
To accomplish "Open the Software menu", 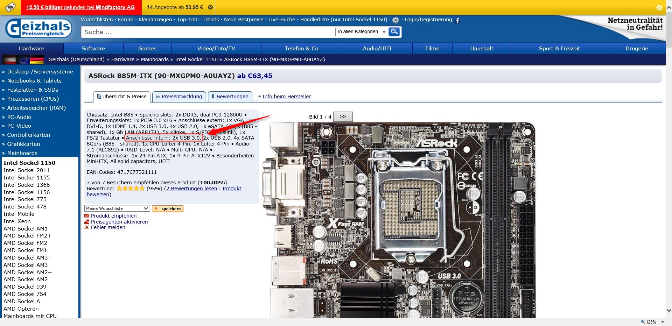I will coord(93,49).
